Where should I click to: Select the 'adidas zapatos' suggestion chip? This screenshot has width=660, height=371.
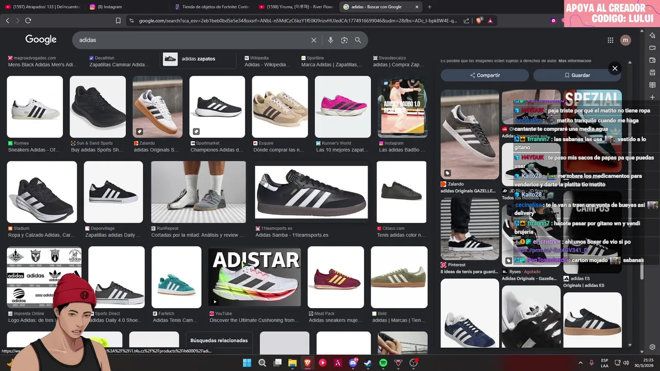pos(198,59)
